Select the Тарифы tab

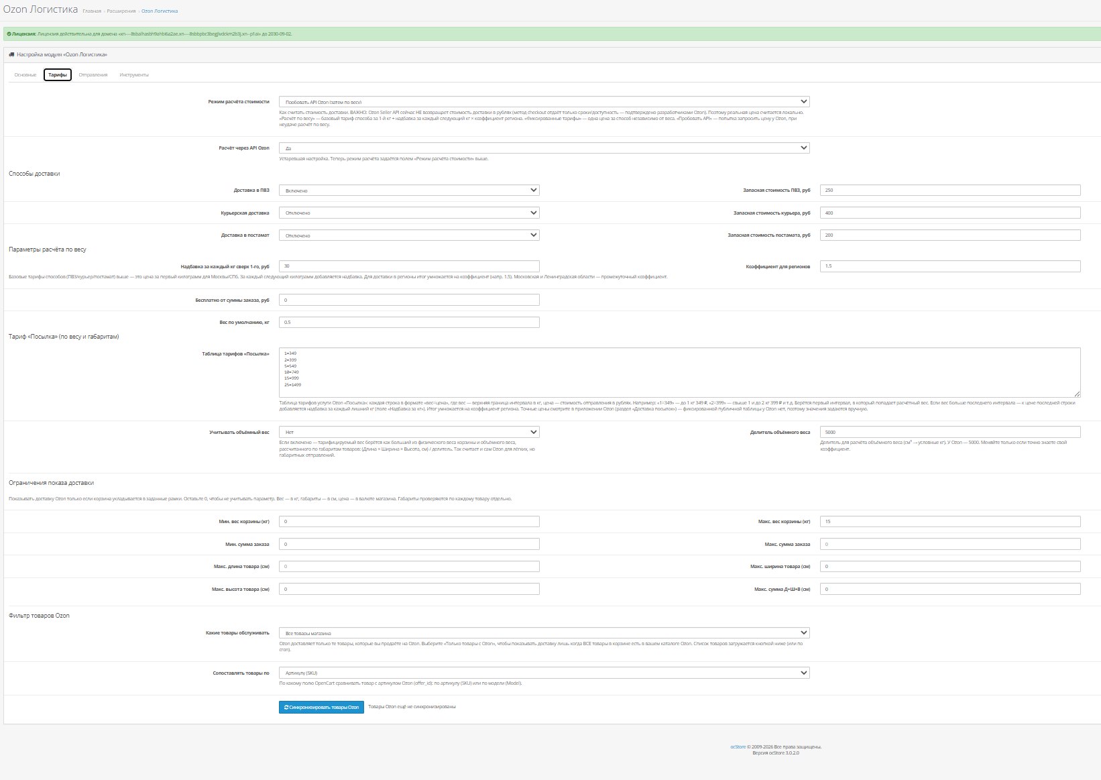click(x=58, y=75)
